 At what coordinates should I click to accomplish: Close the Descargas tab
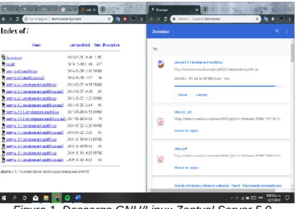[x=197, y=10]
